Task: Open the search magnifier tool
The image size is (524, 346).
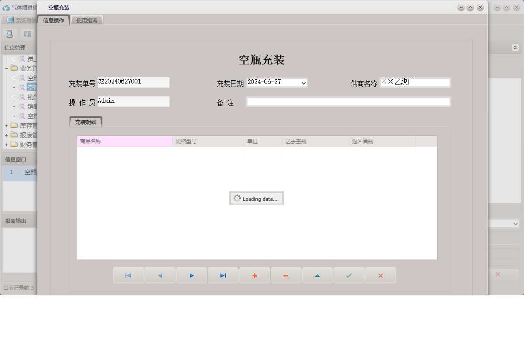Action: 10,33
